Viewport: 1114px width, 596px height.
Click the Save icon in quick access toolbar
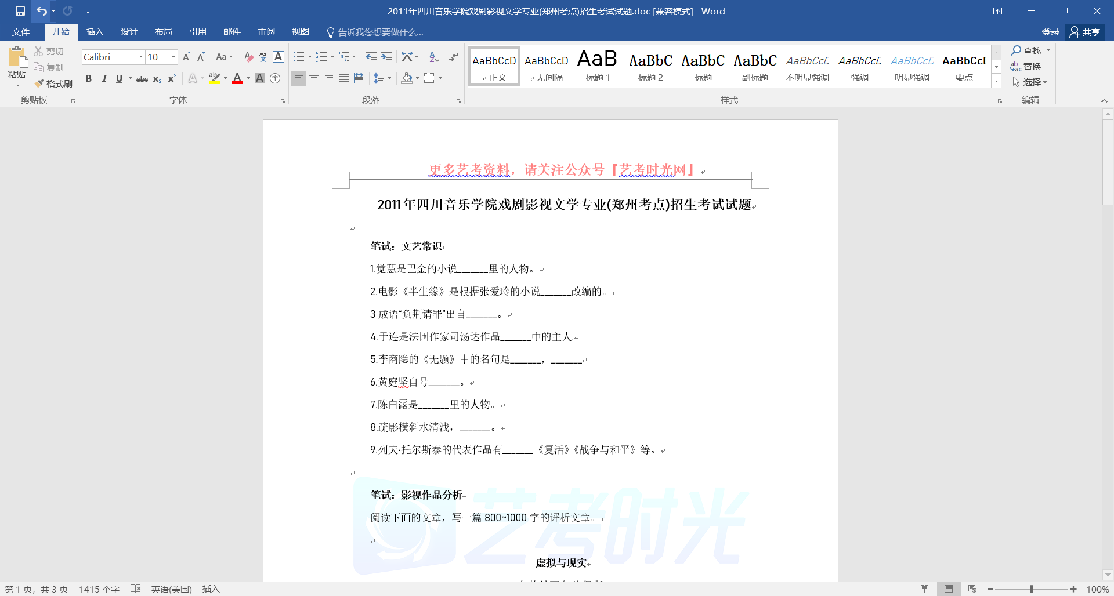coord(20,11)
